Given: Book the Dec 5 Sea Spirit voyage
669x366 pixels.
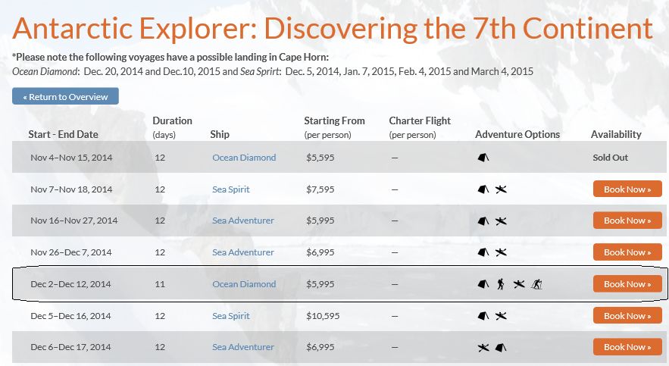Looking at the screenshot, I should [x=627, y=316].
